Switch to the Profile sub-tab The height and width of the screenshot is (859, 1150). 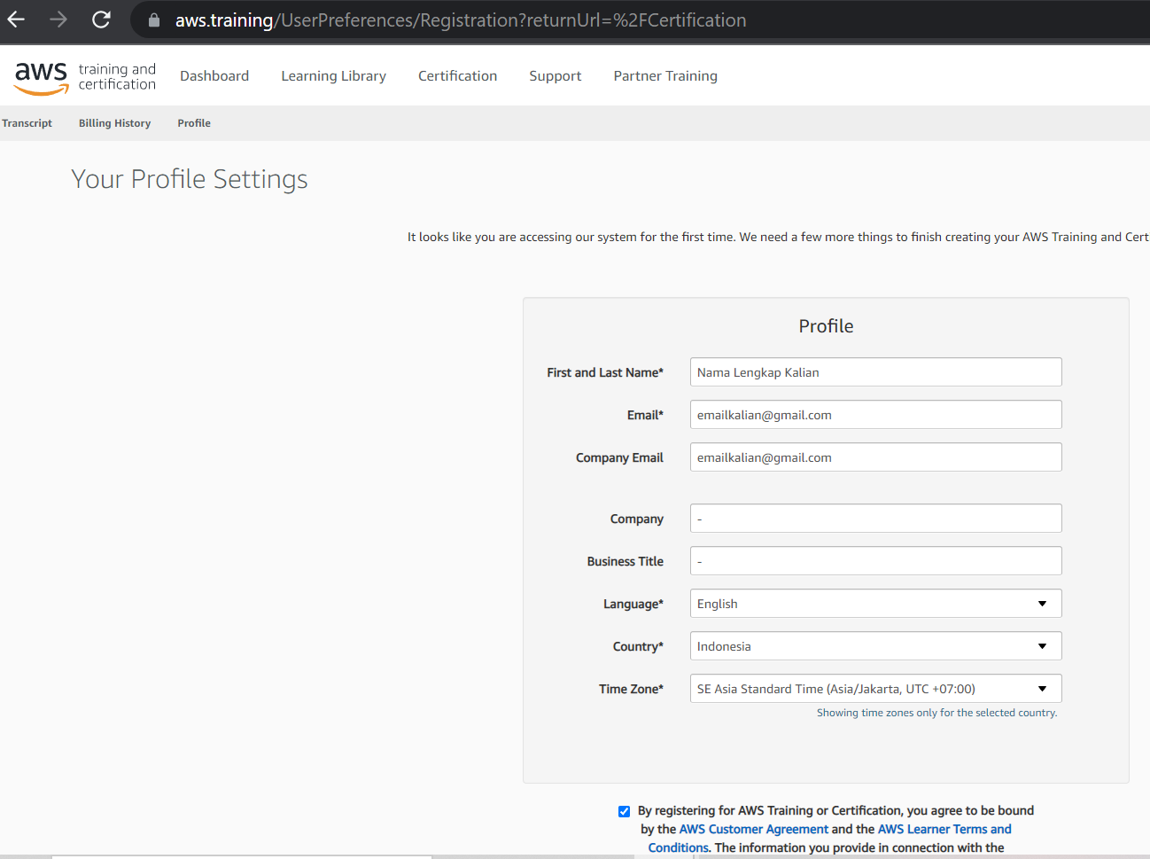coord(194,123)
